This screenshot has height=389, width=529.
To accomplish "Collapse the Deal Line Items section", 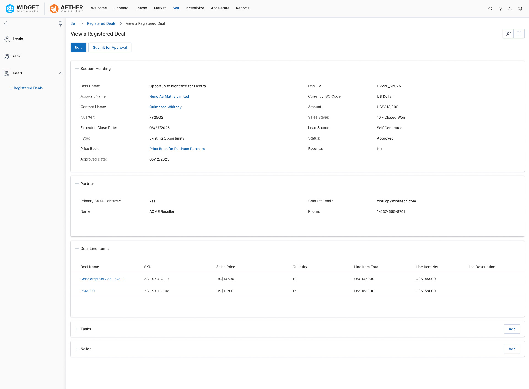I will (x=77, y=249).
